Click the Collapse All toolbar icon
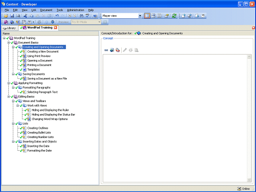This screenshot has width=256, height=192. pyautogui.click(x=75, y=16)
